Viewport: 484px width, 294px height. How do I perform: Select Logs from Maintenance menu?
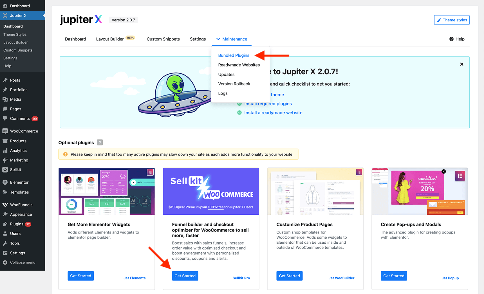[x=223, y=93]
